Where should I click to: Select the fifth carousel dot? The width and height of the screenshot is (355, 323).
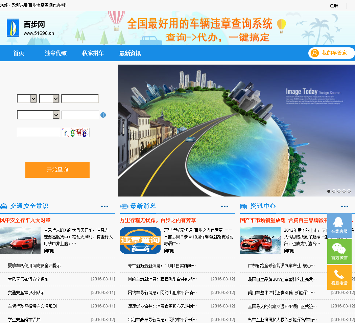349,191
